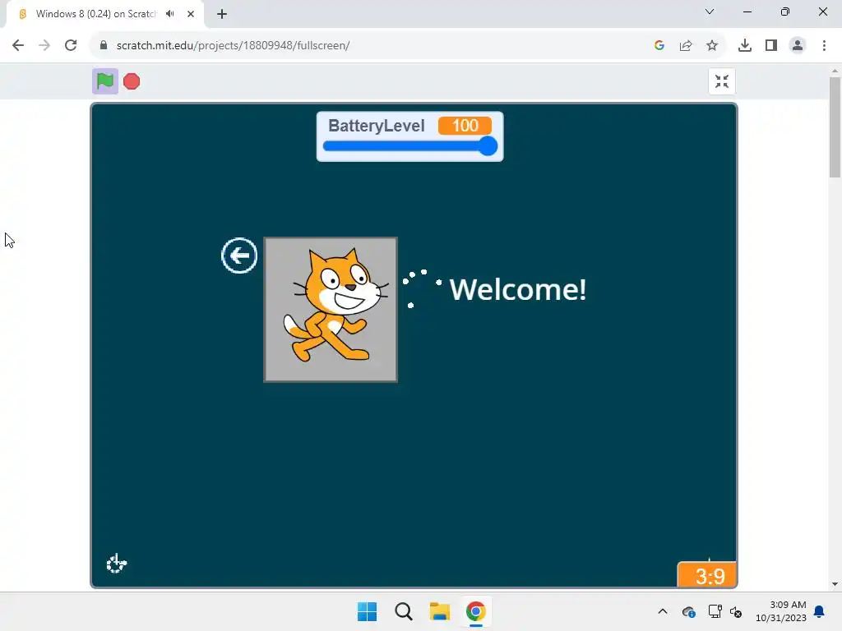Show hidden tray icons chevron

click(x=663, y=611)
